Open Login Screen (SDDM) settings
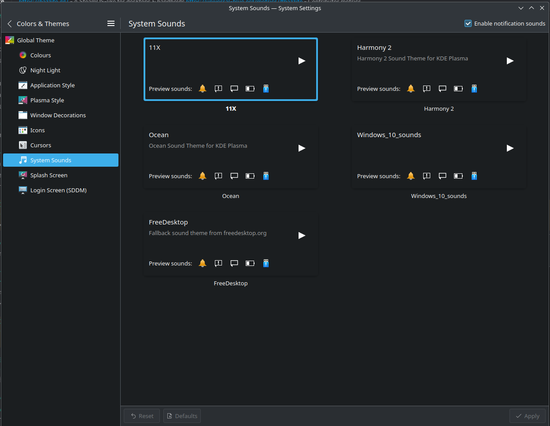Screen dimensions: 550x426 pyautogui.click(x=58, y=190)
